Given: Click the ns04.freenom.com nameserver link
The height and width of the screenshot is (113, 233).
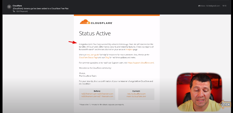Looking at the screenshot, I should (x=105, y=94).
